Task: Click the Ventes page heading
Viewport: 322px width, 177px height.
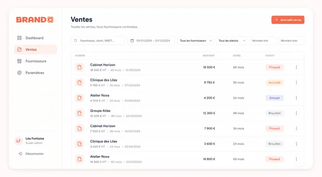Action: (x=81, y=20)
